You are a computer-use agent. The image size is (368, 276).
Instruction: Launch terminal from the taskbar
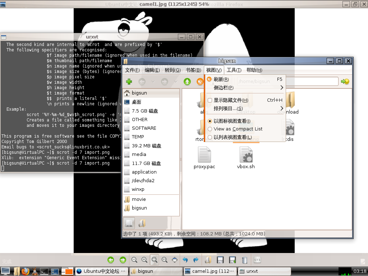tap(44, 272)
